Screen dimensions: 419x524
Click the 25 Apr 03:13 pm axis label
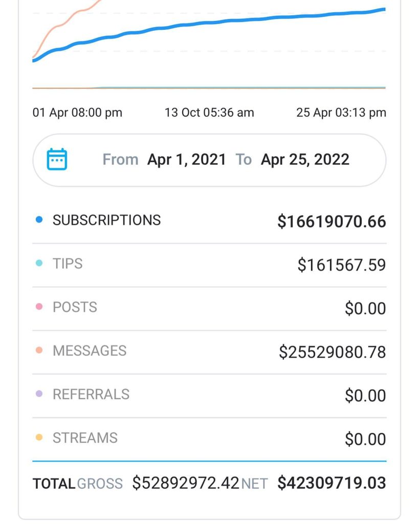pyautogui.click(x=341, y=113)
